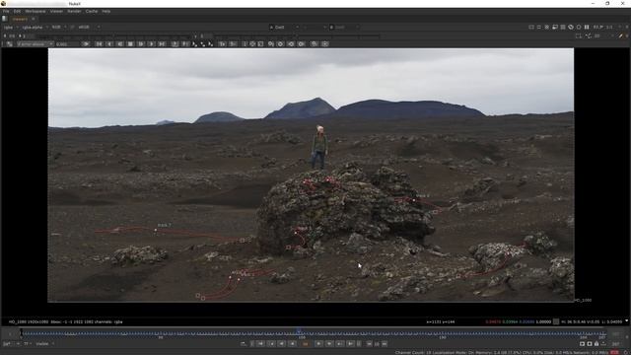The width and height of the screenshot is (631, 355).
Task: Track forward to the last frame
Action: pos(162,43)
